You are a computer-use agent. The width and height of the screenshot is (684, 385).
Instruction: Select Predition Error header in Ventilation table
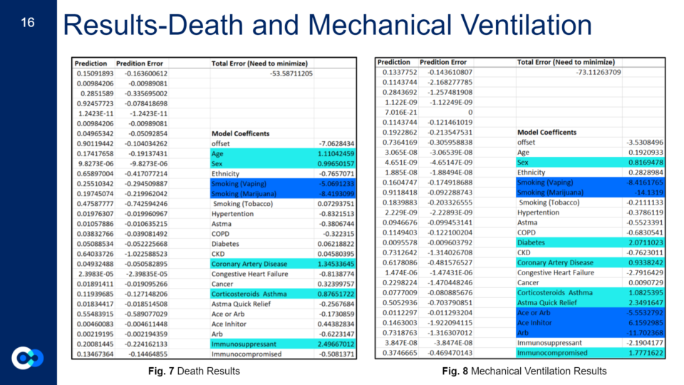pos(443,62)
